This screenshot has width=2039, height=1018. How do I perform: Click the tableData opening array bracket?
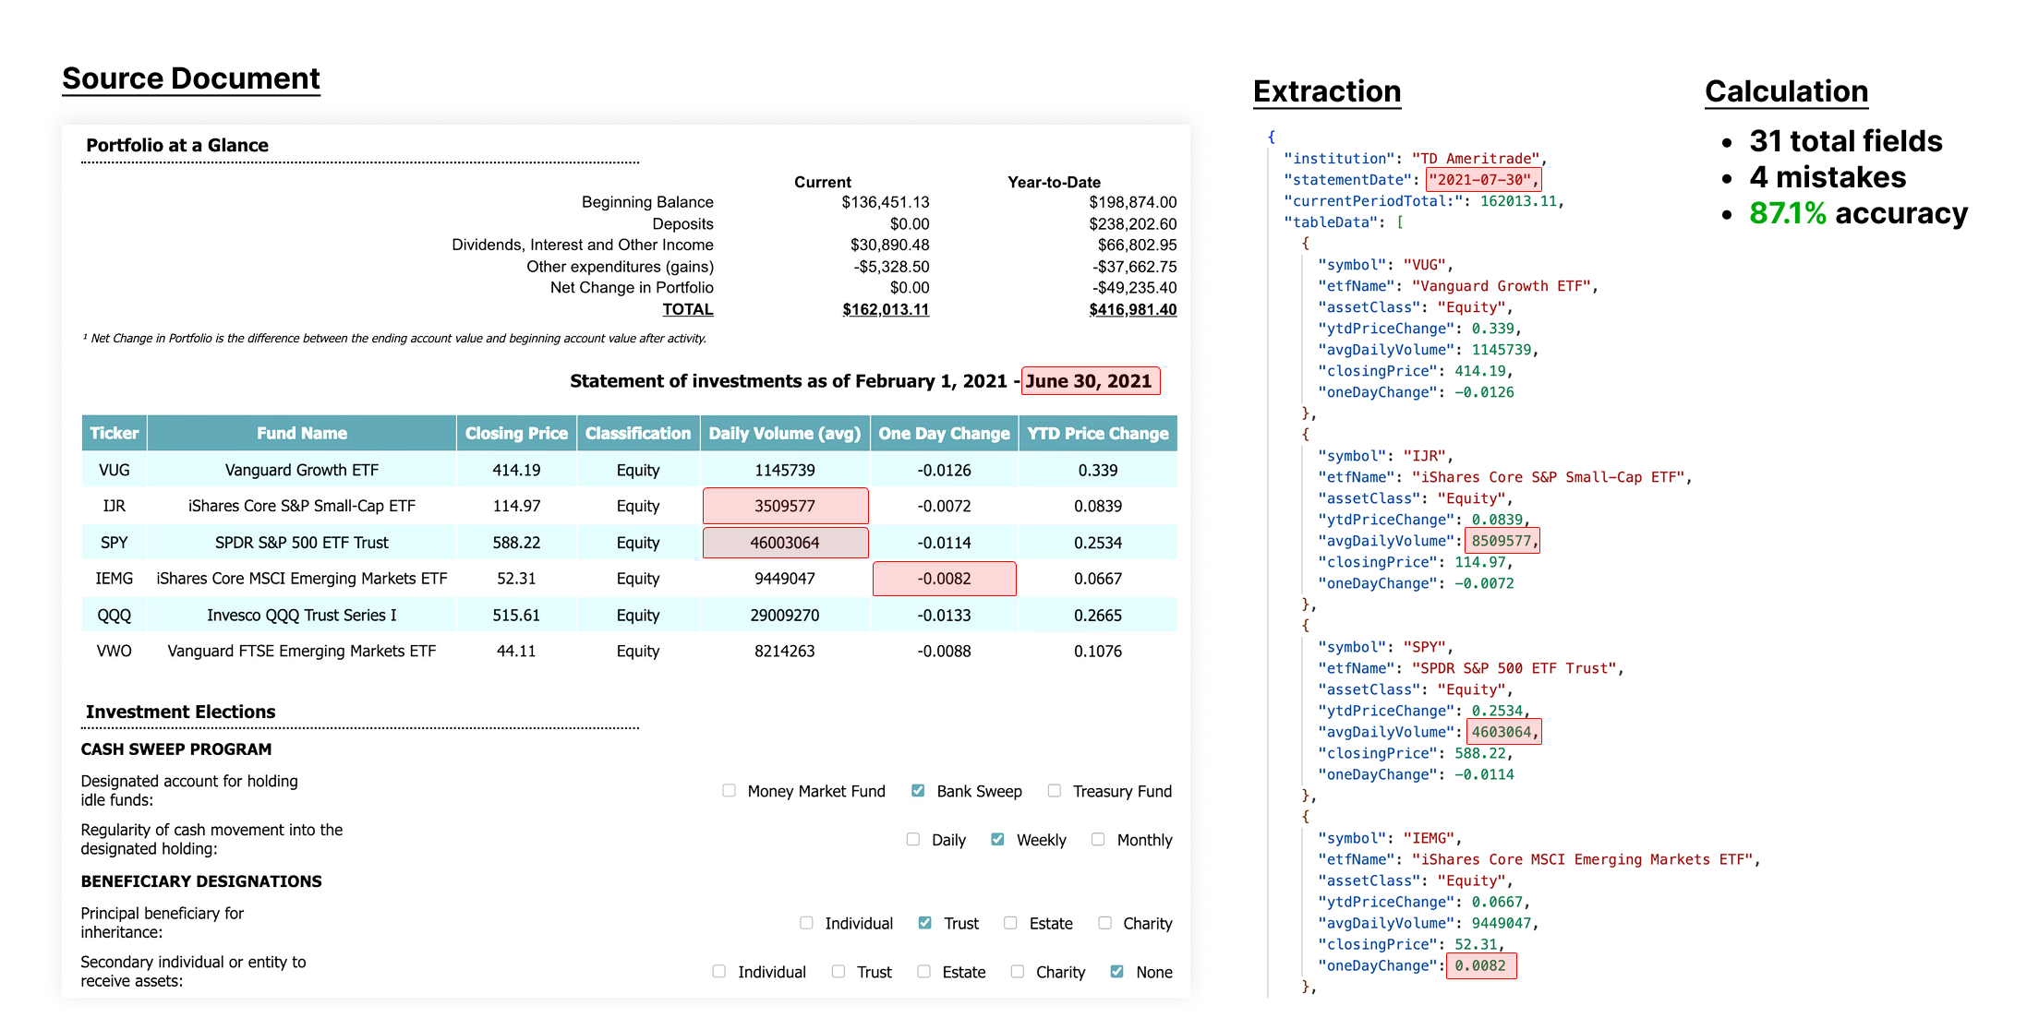tap(1400, 222)
